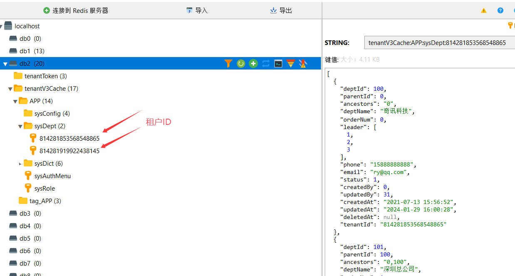This screenshot has width=515, height=276.
Task: Click the blue question mark help icon
Action: [500, 10]
